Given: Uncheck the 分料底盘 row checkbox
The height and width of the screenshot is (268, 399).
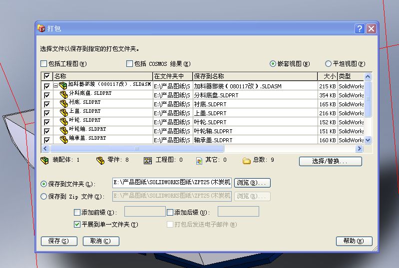Looking at the screenshot, I should (x=47, y=95).
